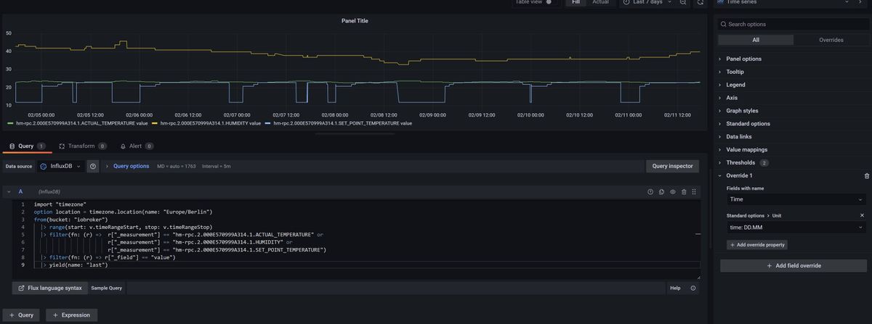The height and width of the screenshot is (324, 872).
Task: Delete Override 1 using its trash icon
Action: coord(866,176)
